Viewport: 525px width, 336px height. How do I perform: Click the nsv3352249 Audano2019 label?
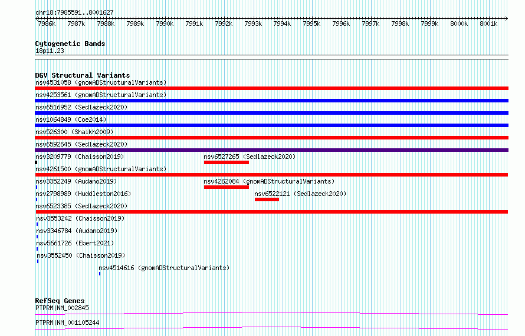[x=76, y=181]
